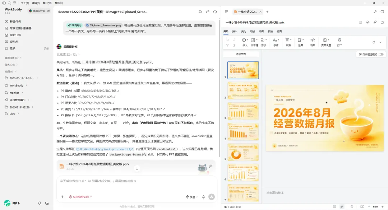Image resolution: width=388 pixels, height=210 pixels.
Task: Switch to the 美化 ribbon tab
Action: [x=244, y=32]
